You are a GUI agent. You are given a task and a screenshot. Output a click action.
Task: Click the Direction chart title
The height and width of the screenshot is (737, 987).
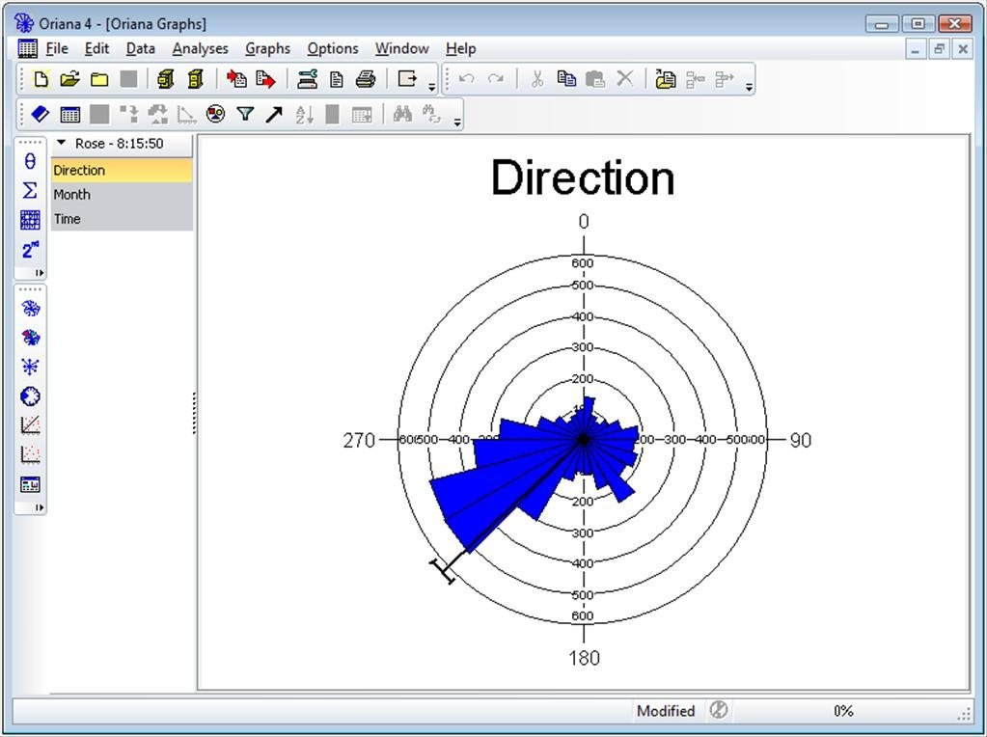(x=582, y=178)
